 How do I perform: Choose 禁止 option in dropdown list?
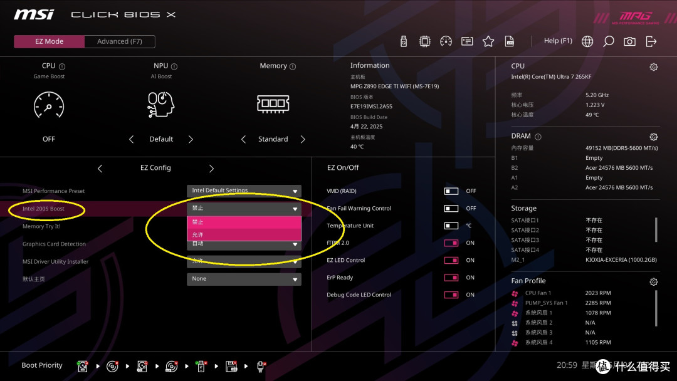point(244,222)
